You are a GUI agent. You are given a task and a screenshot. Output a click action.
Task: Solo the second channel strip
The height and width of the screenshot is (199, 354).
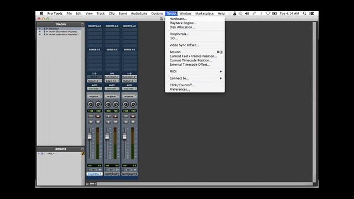(108, 122)
